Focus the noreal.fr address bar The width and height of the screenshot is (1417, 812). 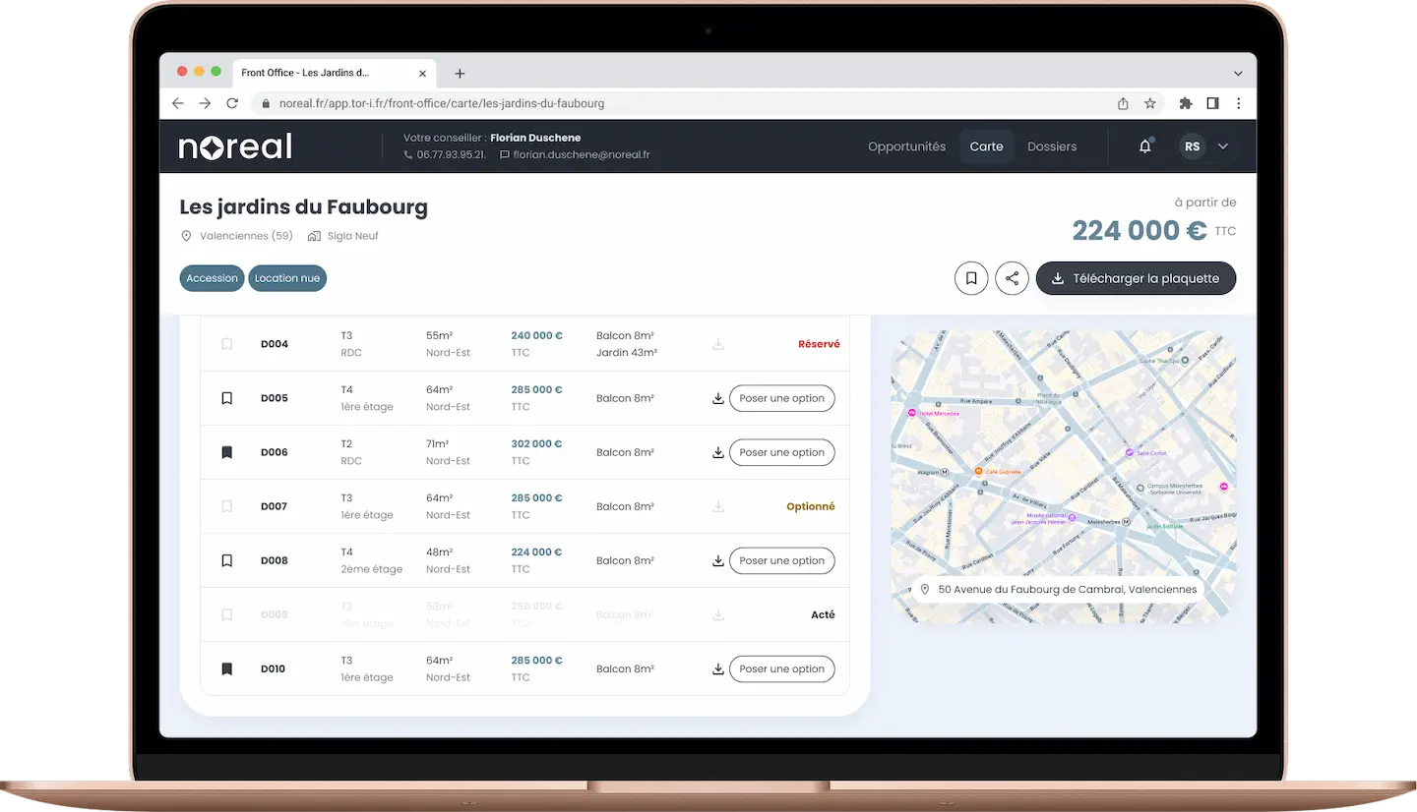click(708, 103)
